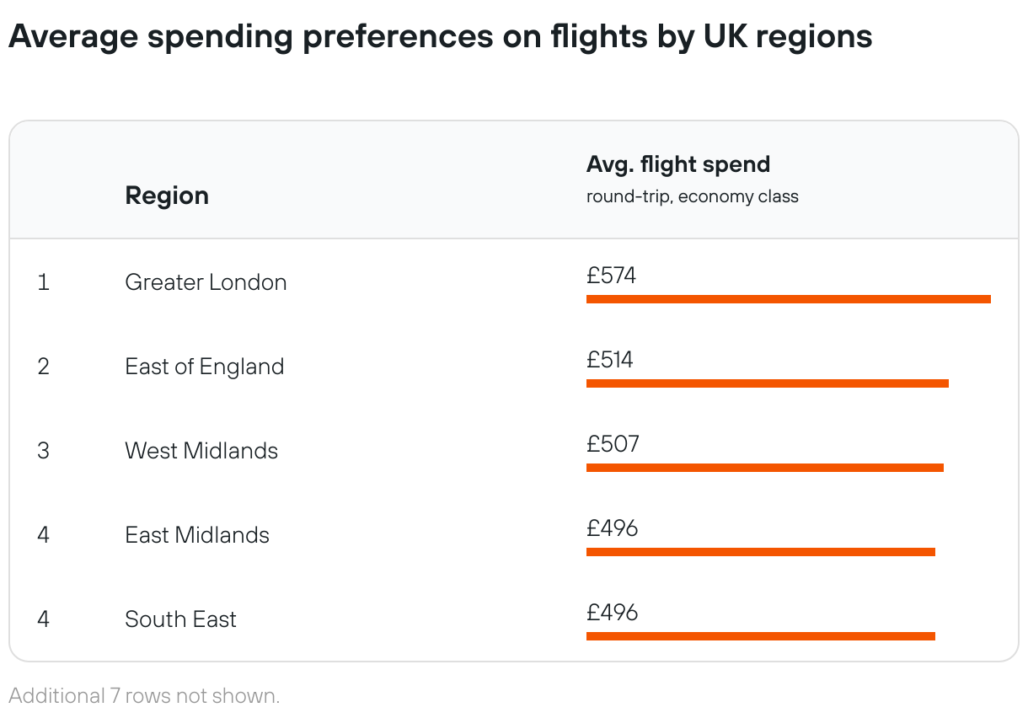Image resolution: width=1028 pixels, height=718 pixels.
Task: Click the 'Additional 7 rows not shown' note
Action: point(144,696)
